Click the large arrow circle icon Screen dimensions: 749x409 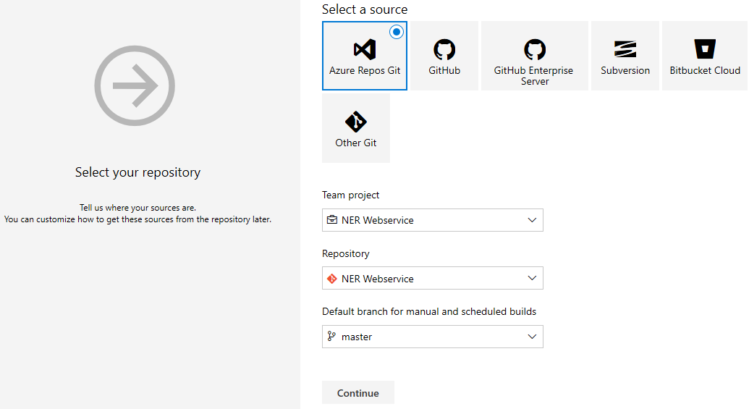point(135,86)
